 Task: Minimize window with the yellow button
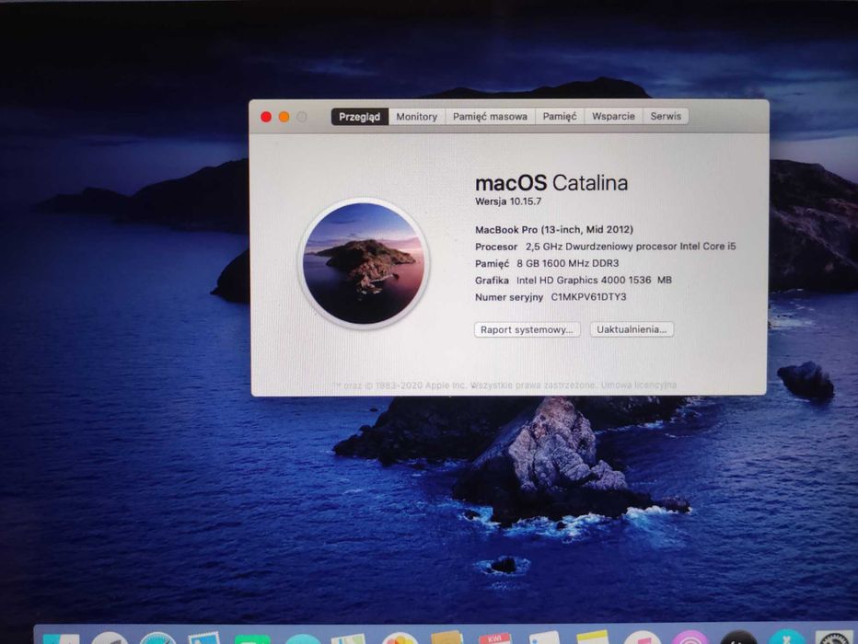coord(284,117)
